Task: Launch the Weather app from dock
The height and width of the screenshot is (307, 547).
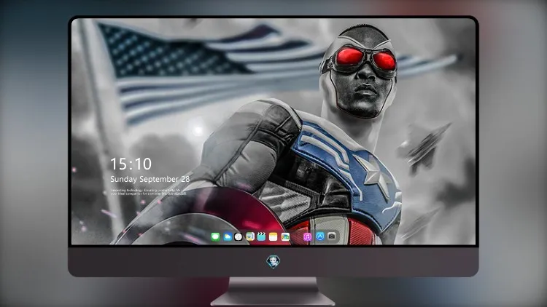Action: click(x=227, y=237)
